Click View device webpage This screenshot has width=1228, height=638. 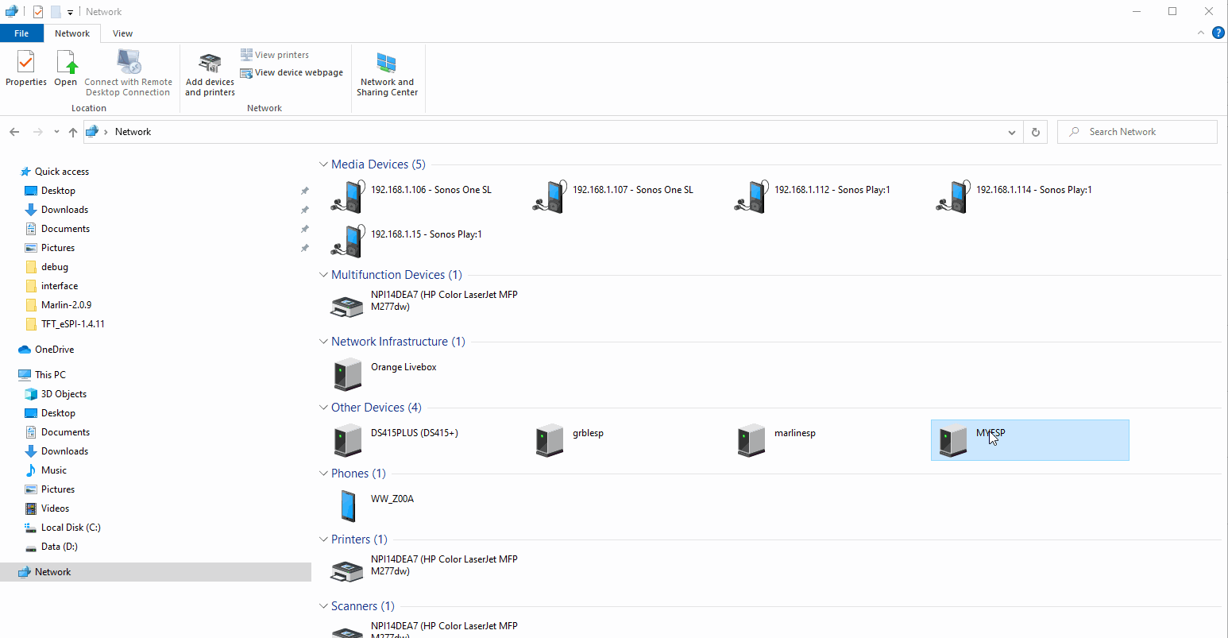point(292,72)
